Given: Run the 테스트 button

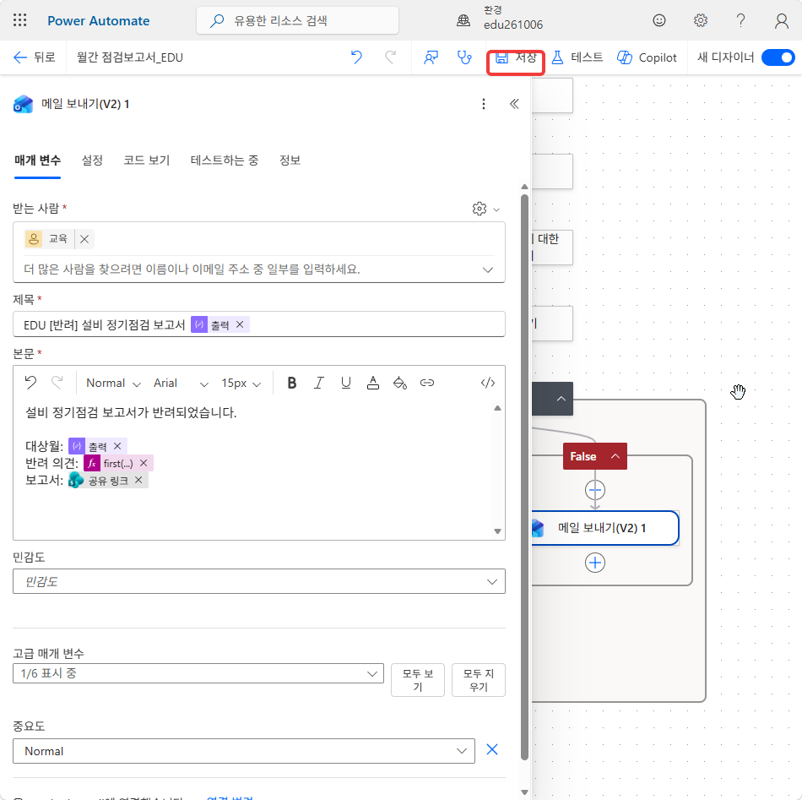Looking at the screenshot, I should pyautogui.click(x=577, y=57).
